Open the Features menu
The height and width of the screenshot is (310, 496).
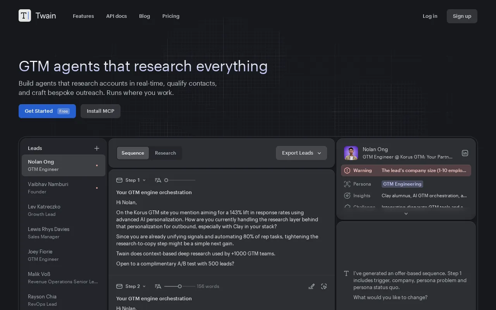[83, 16]
